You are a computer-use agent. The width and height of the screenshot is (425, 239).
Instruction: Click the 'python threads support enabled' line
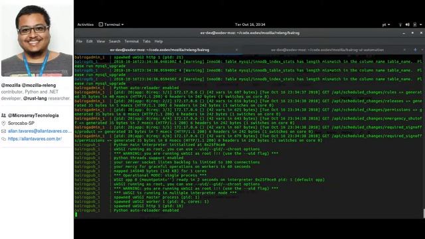tap(149, 158)
